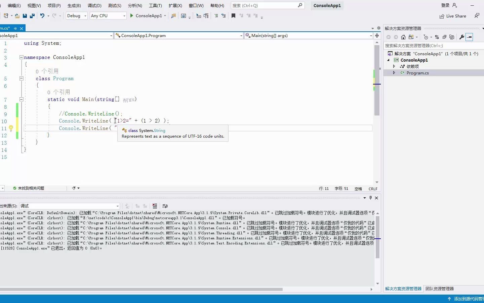The width and height of the screenshot is (484, 303).
Task: Open Properties with the wrench icon
Action: (x=462, y=37)
